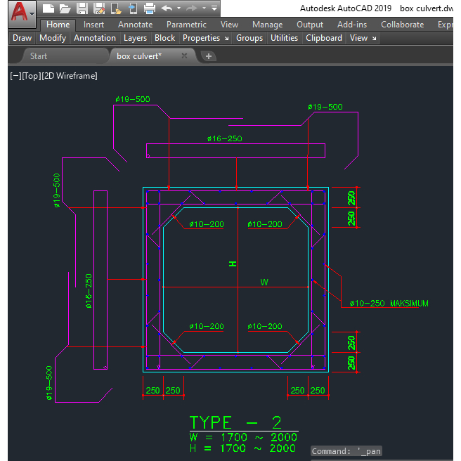The width and height of the screenshot is (461, 461).
Task: Expand the Block ribbon panel
Action: [x=164, y=38]
